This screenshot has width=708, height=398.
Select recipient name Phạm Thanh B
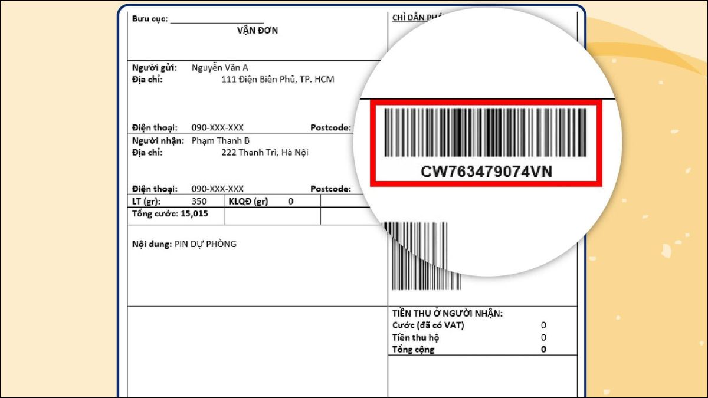(221, 140)
